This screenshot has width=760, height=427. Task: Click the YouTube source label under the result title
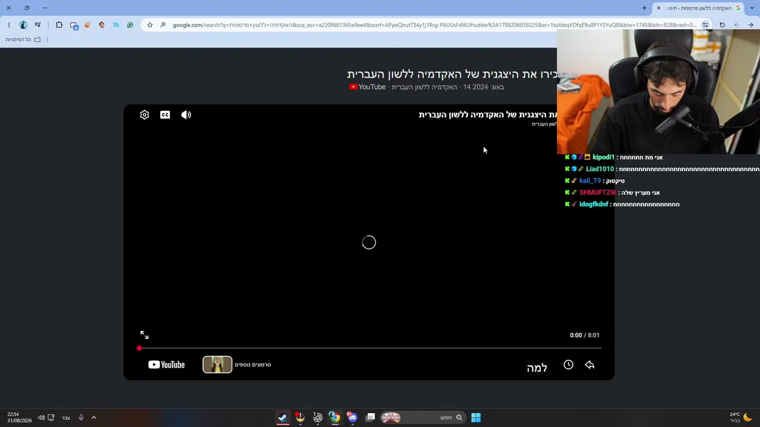click(x=368, y=87)
